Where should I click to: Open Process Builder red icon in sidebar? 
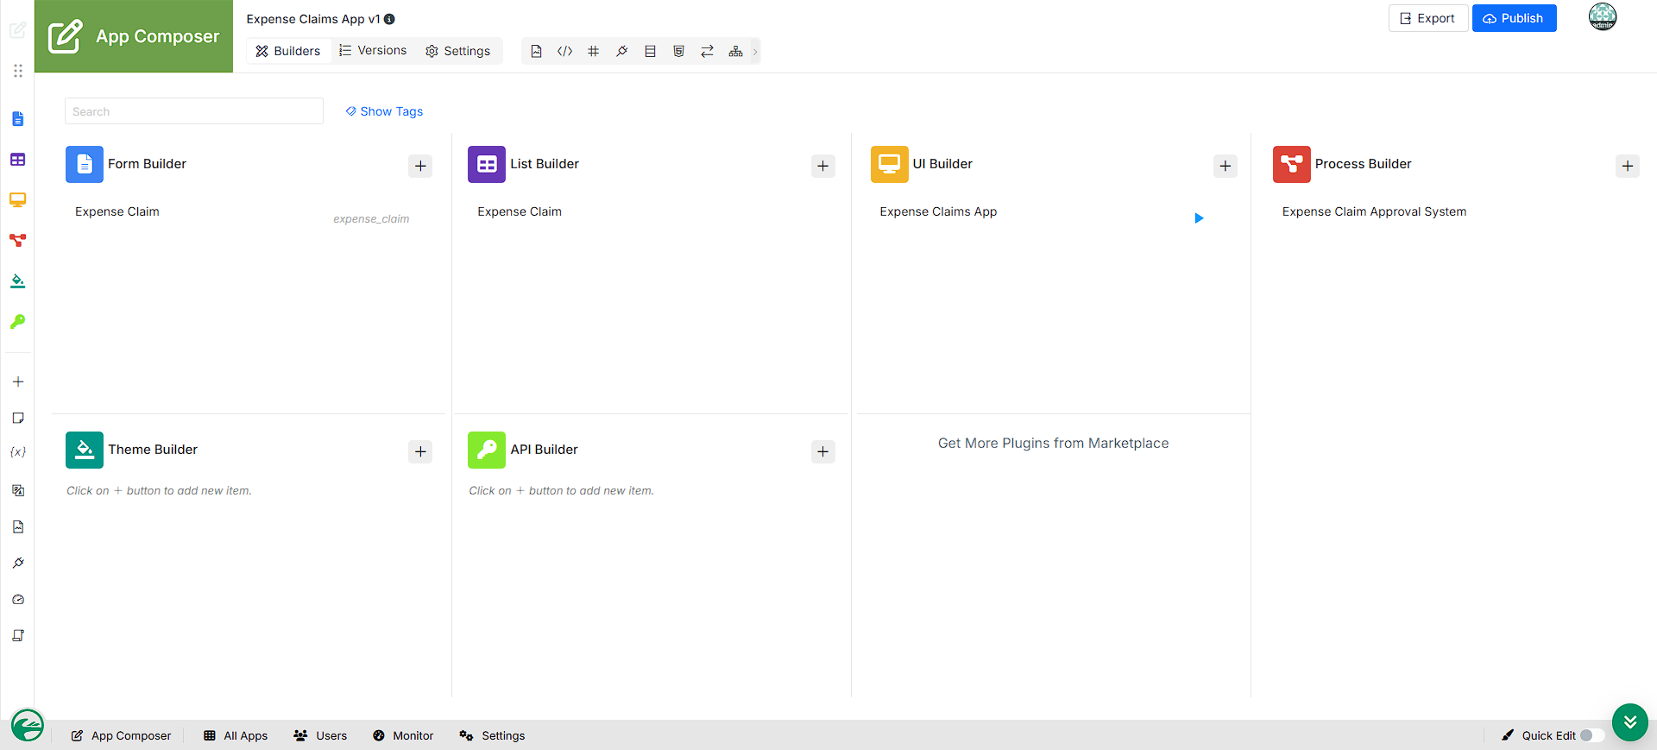(17, 240)
